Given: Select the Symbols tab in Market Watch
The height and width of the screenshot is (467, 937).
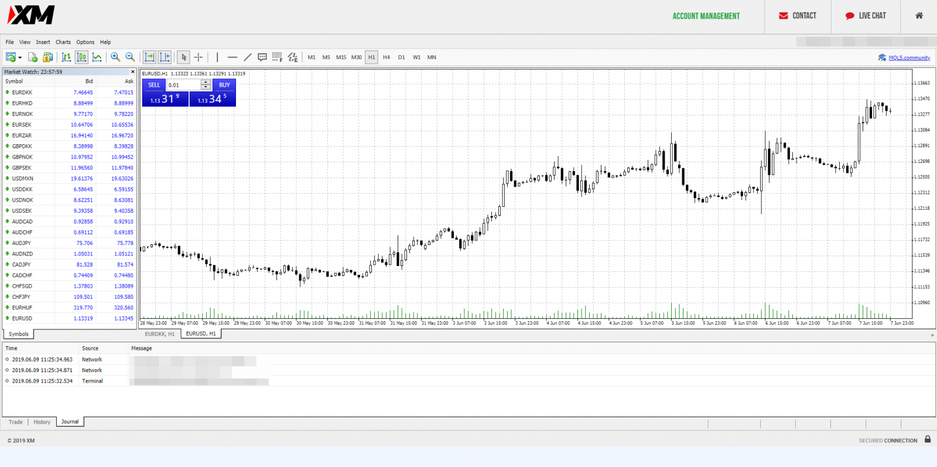Looking at the screenshot, I should [x=18, y=334].
